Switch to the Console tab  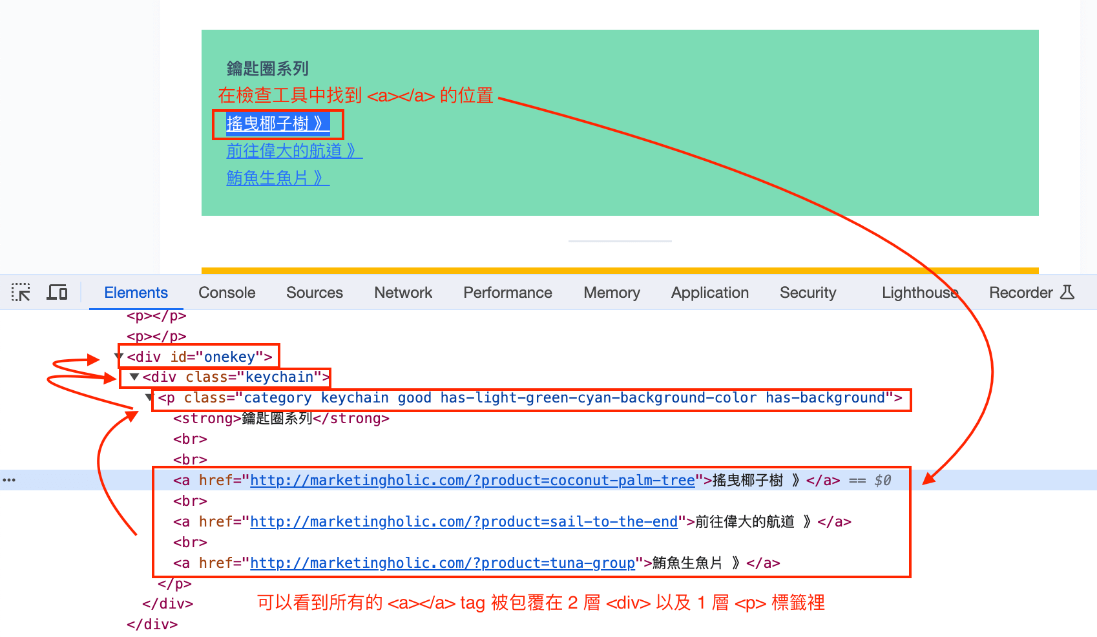227,293
